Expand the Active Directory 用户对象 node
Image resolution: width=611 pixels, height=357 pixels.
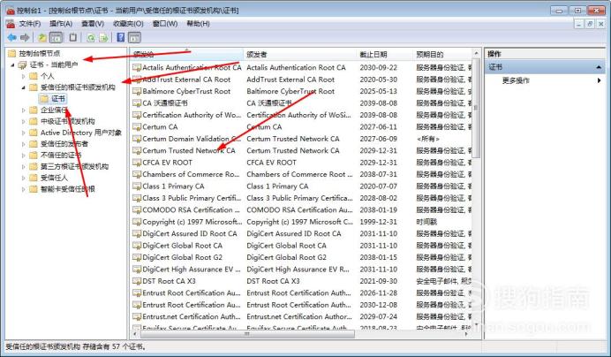click(23, 133)
